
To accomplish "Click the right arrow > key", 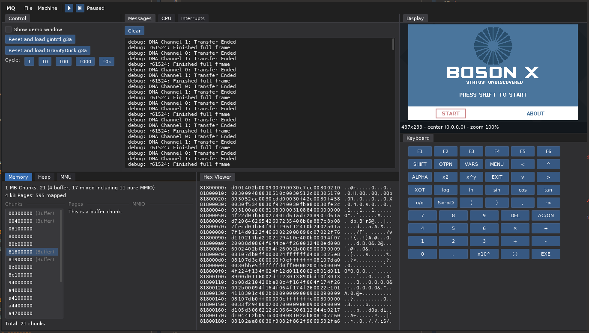I will 548,177.
